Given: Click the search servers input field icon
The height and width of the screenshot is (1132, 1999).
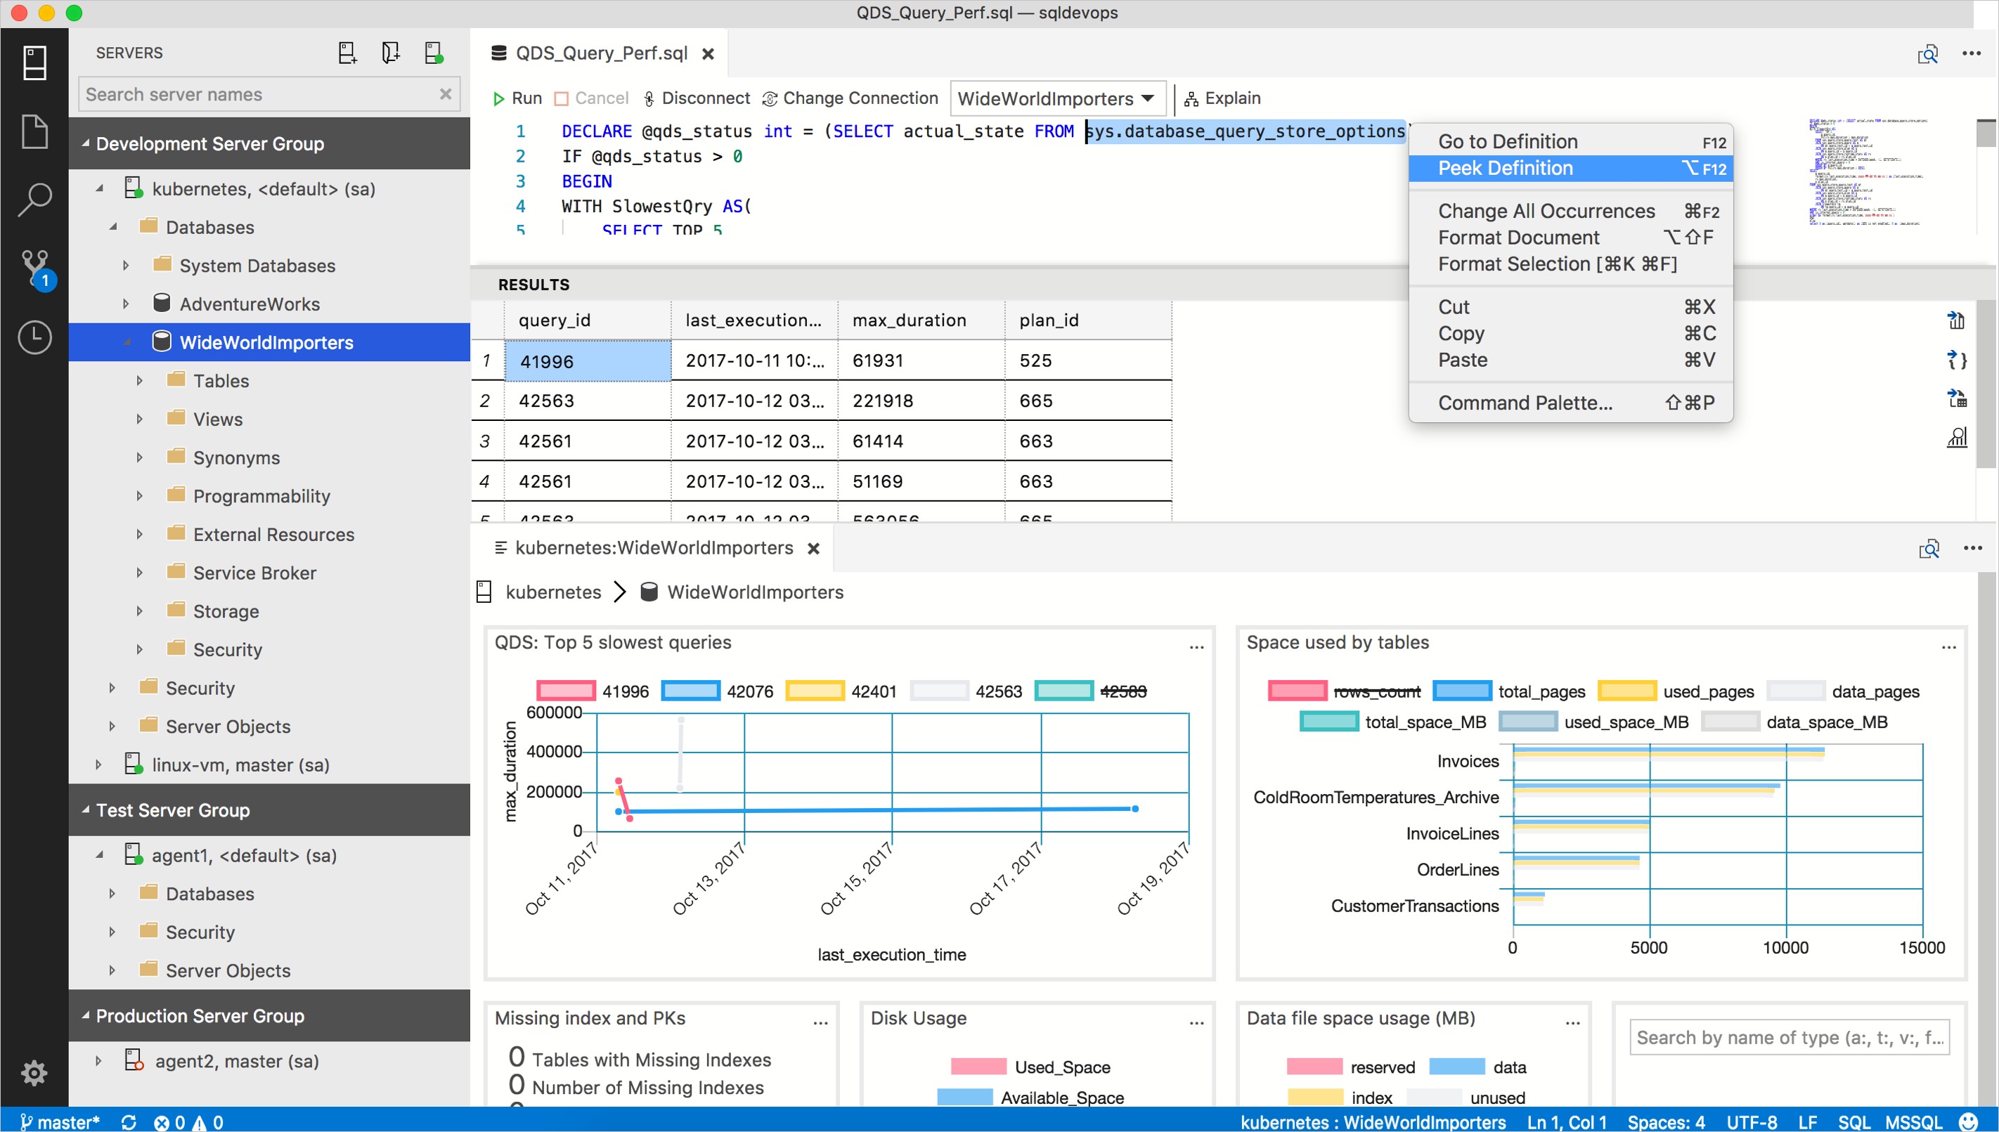Looking at the screenshot, I should click(445, 95).
